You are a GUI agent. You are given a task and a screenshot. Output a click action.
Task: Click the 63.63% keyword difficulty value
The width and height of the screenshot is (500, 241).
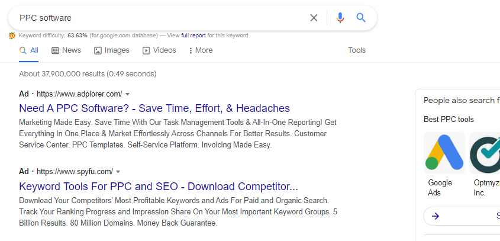point(78,36)
